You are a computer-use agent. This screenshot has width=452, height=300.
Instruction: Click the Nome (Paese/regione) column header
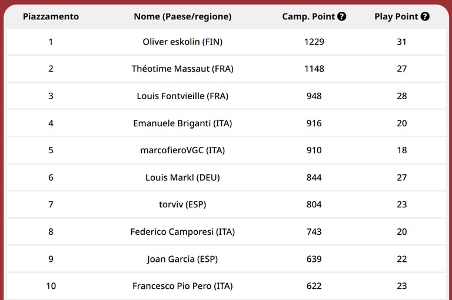(x=182, y=16)
